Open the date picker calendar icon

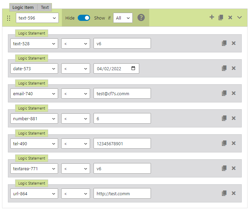tap(133, 68)
